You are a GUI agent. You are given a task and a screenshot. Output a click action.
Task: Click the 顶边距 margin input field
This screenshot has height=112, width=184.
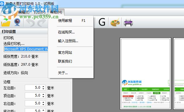coord(35,95)
